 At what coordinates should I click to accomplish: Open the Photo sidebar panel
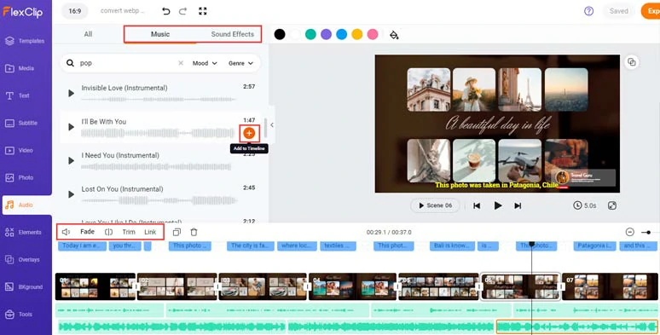coord(20,177)
